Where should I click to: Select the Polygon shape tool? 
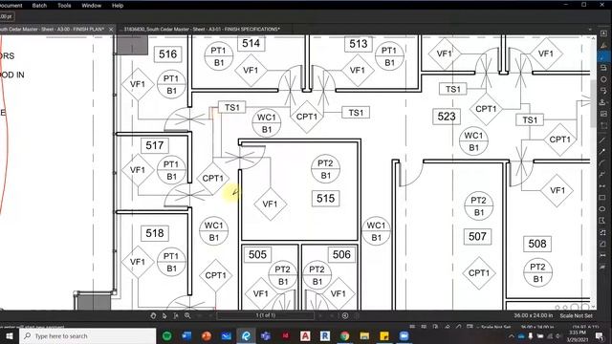coord(602,221)
